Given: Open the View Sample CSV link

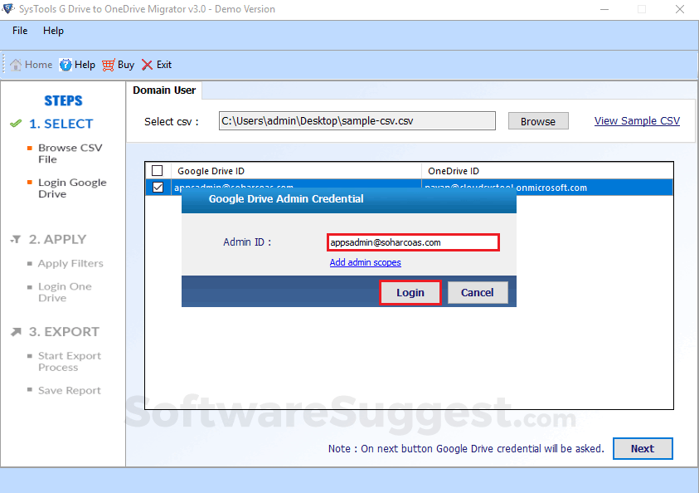Looking at the screenshot, I should 637,121.
